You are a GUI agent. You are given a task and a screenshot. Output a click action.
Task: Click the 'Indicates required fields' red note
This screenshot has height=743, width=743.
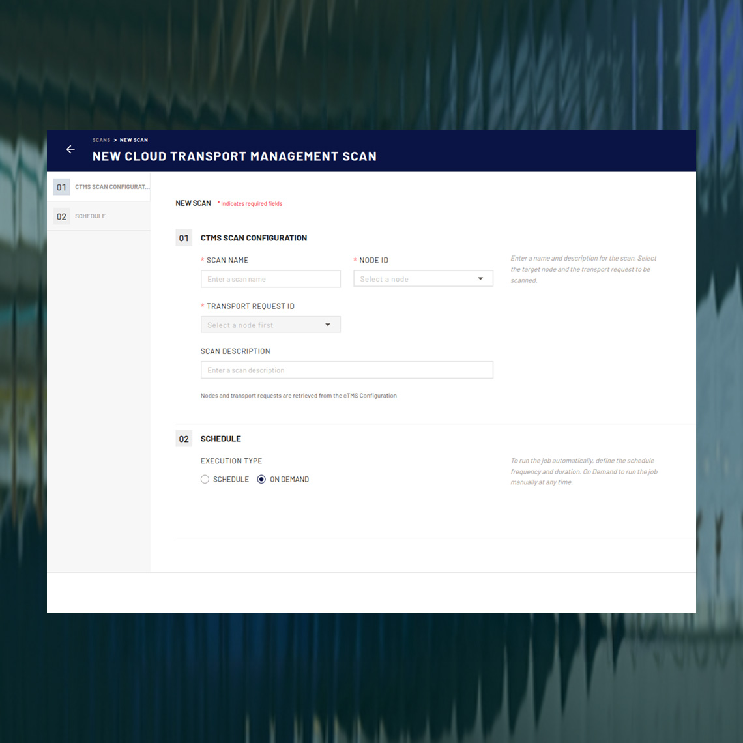pos(250,204)
